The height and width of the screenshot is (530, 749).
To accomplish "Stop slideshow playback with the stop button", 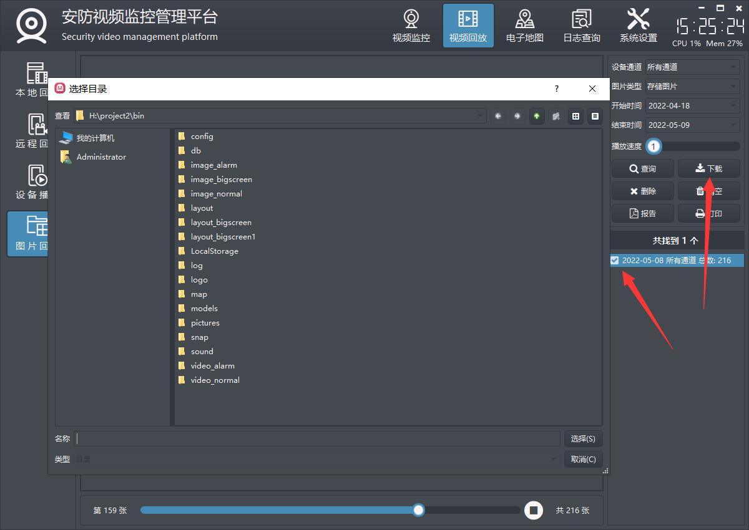I will click(533, 510).
